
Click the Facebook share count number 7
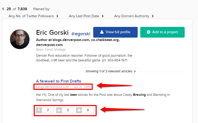[x=48, y=110]
